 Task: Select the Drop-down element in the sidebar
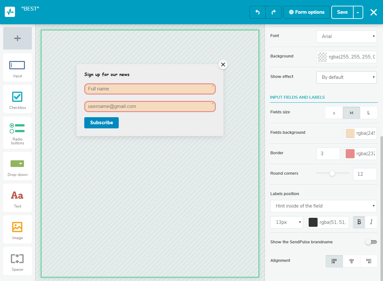(17, 166)
